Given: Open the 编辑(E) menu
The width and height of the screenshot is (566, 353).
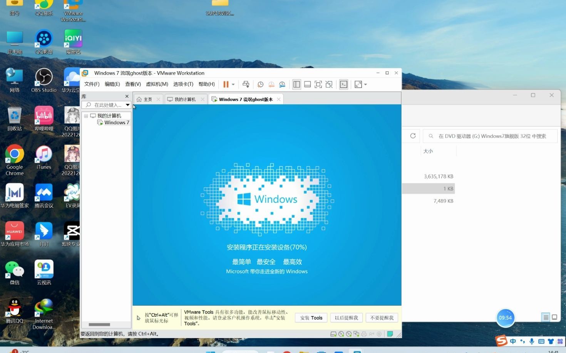Looking at the screenshot, I should pyautogui.click(x=112, y=84).
